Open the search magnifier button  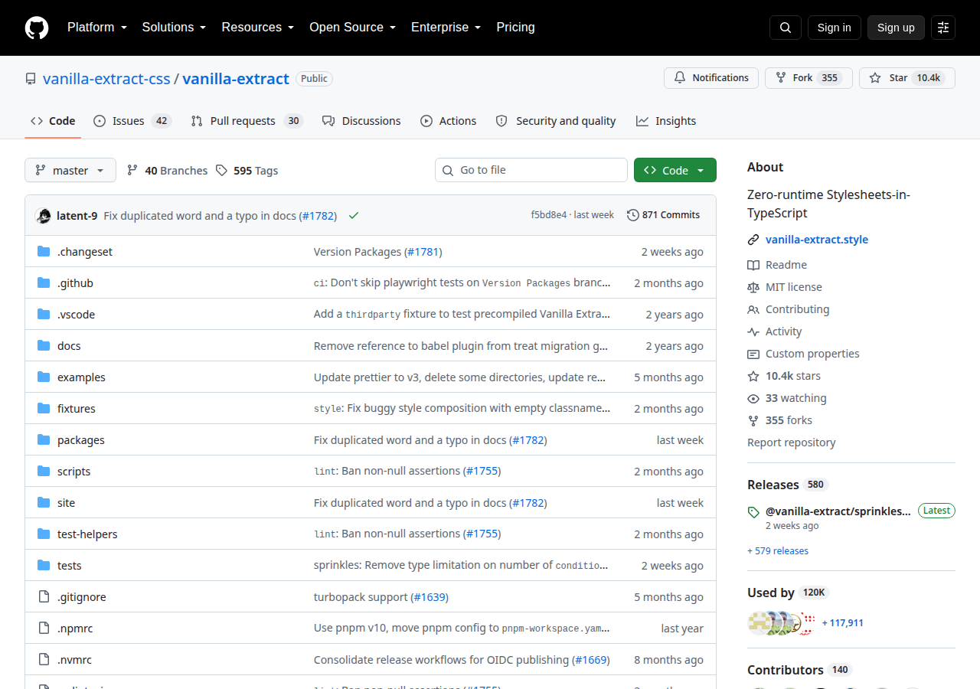(786, 28)
